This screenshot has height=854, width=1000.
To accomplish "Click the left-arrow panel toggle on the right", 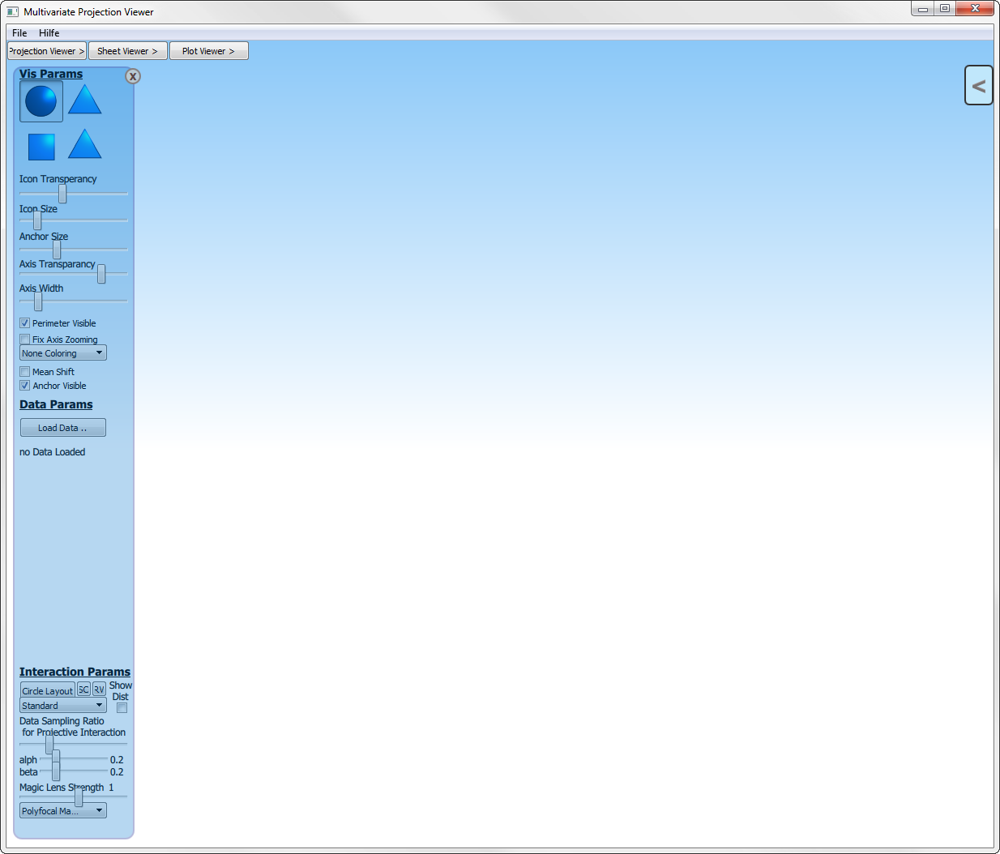I will (x=978, y=85).
